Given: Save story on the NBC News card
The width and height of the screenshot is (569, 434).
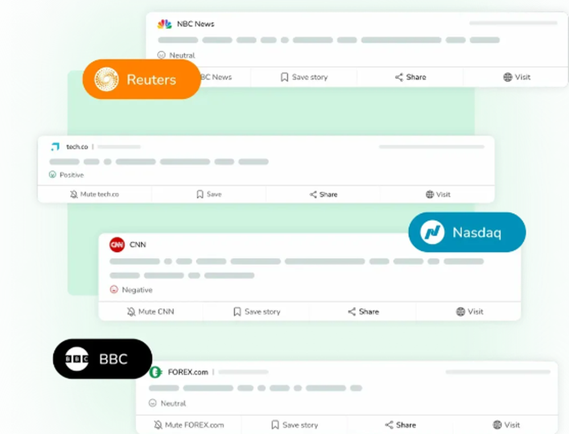Looking at the screenshot, I should 303,77.
